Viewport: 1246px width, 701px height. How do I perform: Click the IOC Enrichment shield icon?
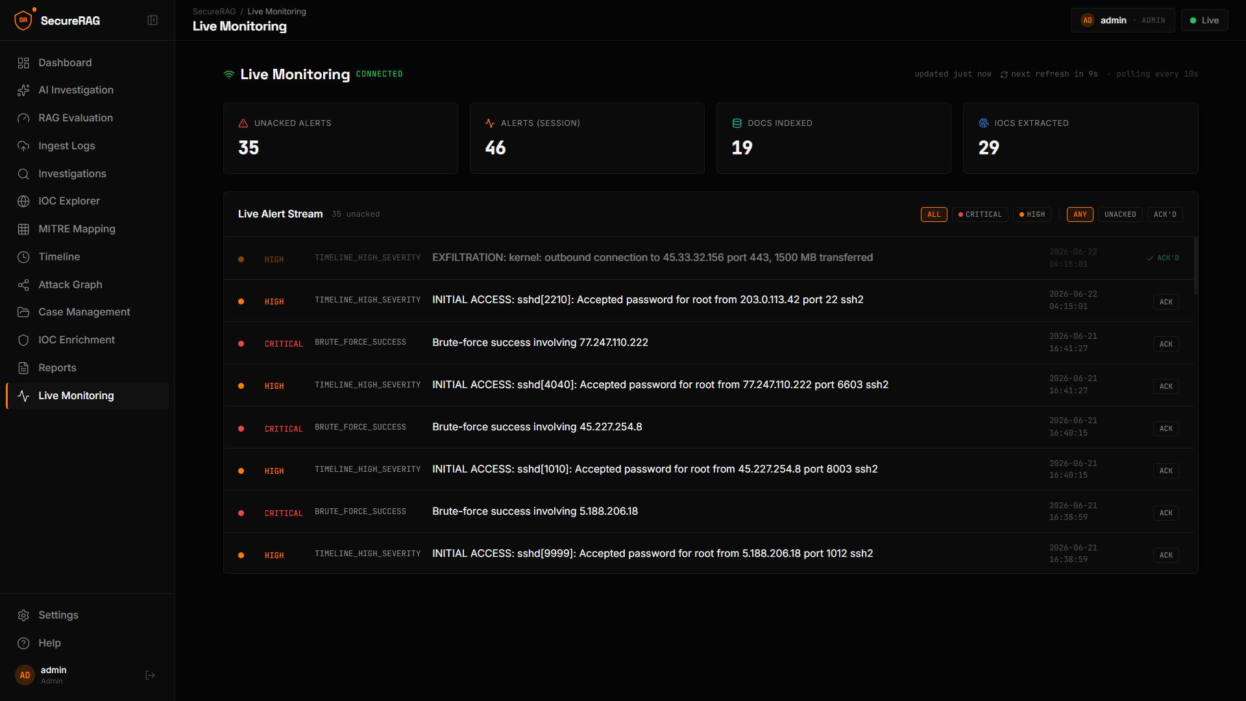[x=23, y=340]
